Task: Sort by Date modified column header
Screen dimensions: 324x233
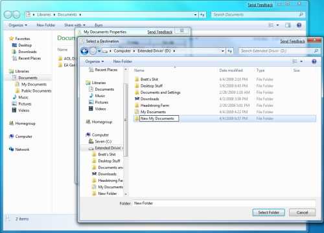Action: click(231, 71)
